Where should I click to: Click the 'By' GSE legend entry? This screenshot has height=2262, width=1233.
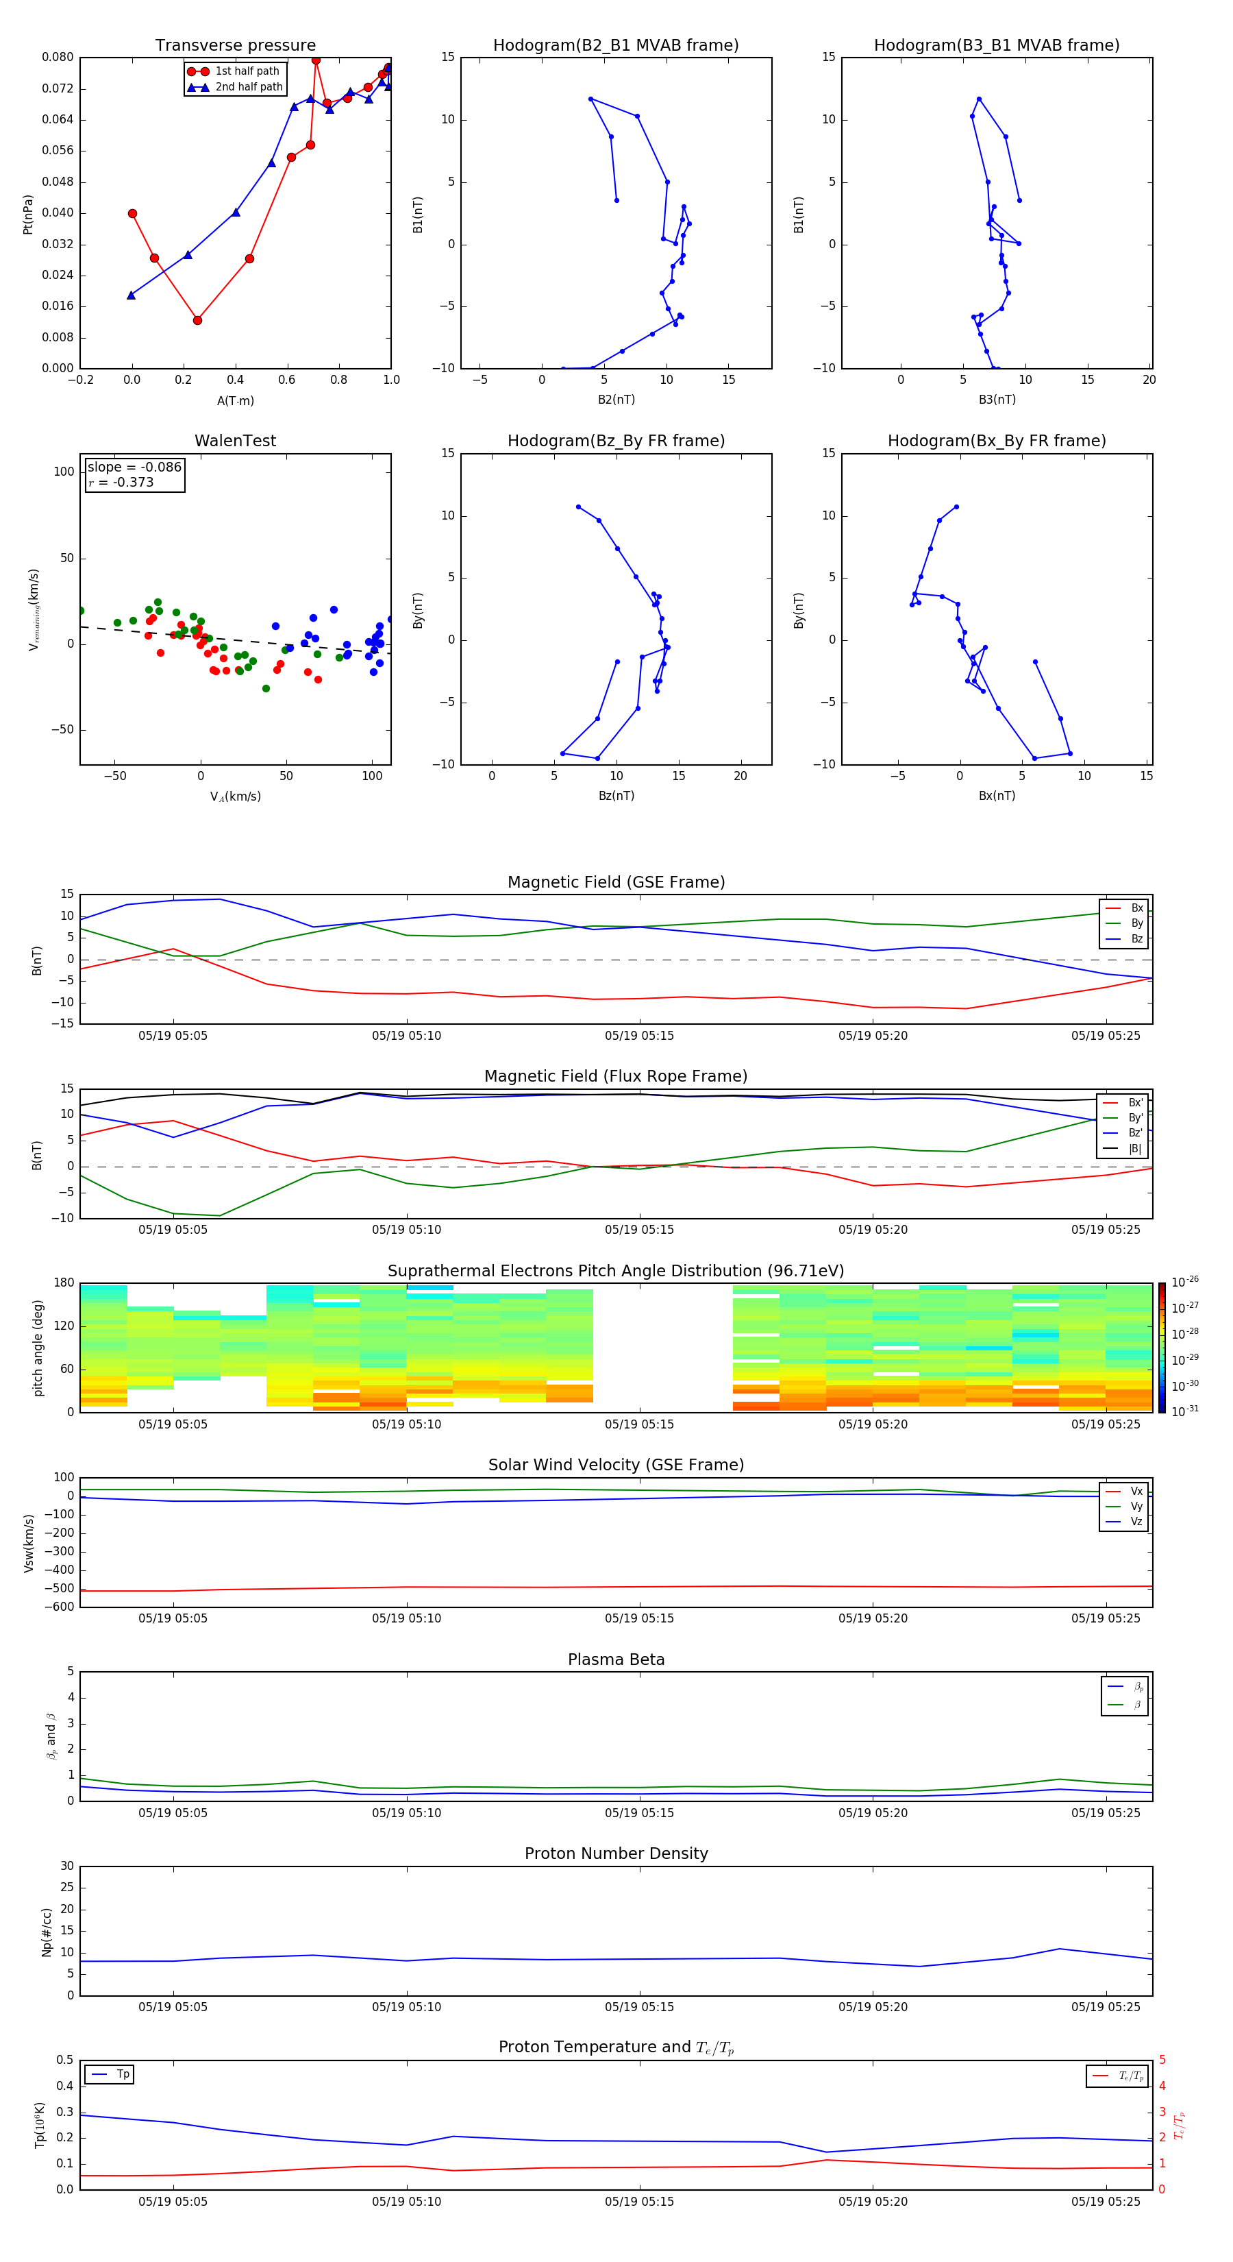point(1124,923)
